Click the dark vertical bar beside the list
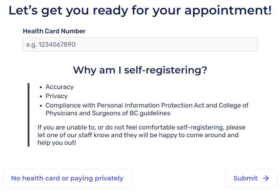Screen dimensions: 279x193 pos(28,115)
